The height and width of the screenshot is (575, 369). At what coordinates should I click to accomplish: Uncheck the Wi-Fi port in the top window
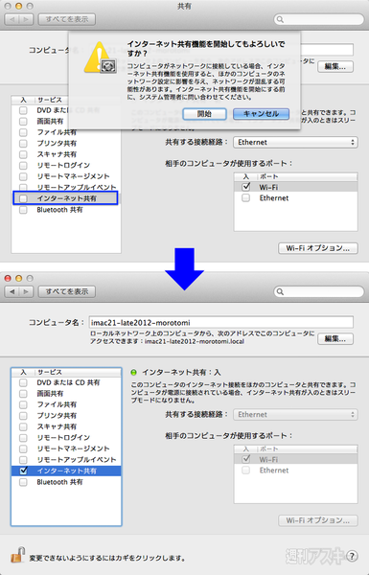click(x=246, y=187)
